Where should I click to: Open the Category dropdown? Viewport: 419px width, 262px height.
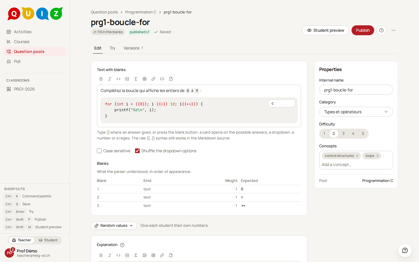click(x=356, y=112)
